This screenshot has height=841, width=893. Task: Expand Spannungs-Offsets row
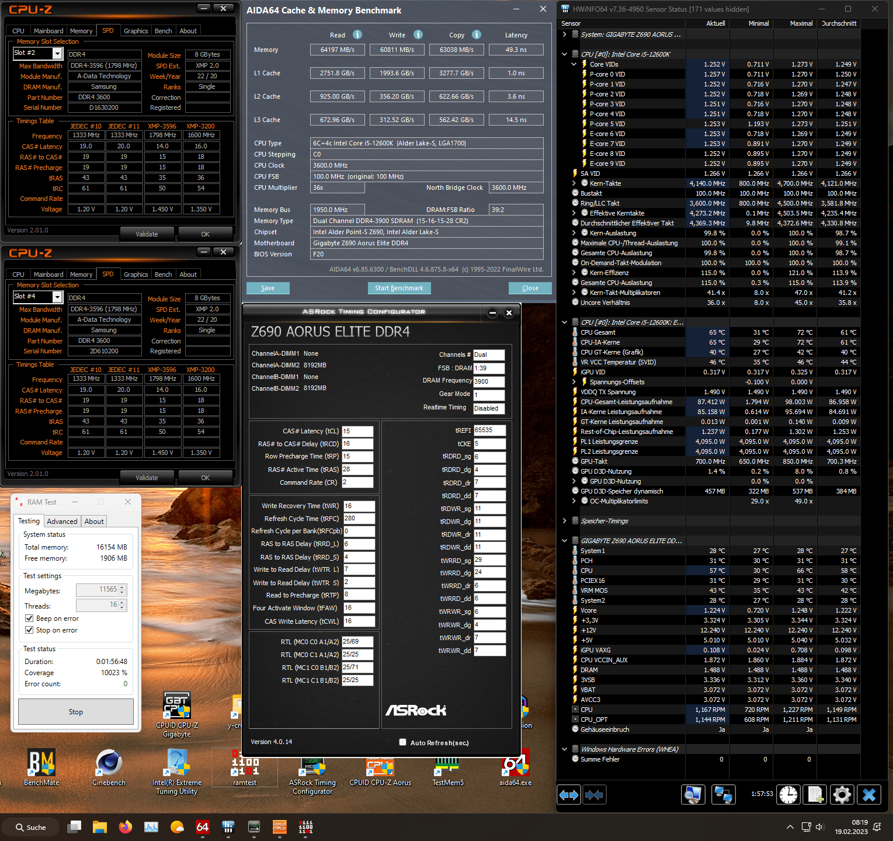point(574,382)
